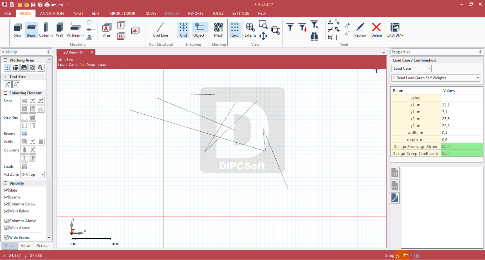
Task: Open the CAD/BMP import tool
Action: click(x=395, y=30)
